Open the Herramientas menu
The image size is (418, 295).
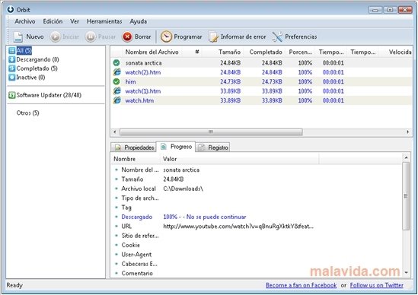(x=104, y=21)
